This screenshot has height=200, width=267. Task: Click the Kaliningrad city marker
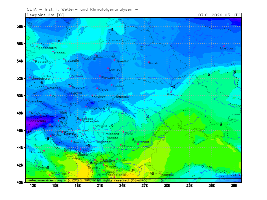point(96,55)
